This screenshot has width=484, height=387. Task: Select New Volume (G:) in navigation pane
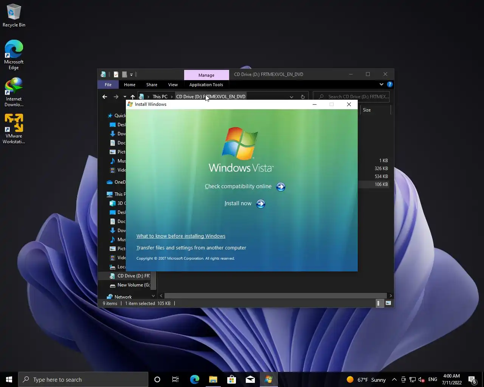[129, 285]
